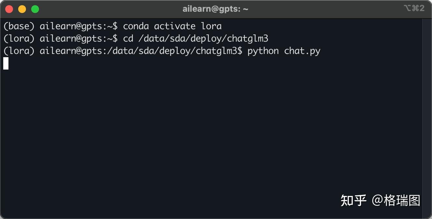
Task: Click the ⌥⌘2 shortcut indicator in title bar
Action: [414, 8]
